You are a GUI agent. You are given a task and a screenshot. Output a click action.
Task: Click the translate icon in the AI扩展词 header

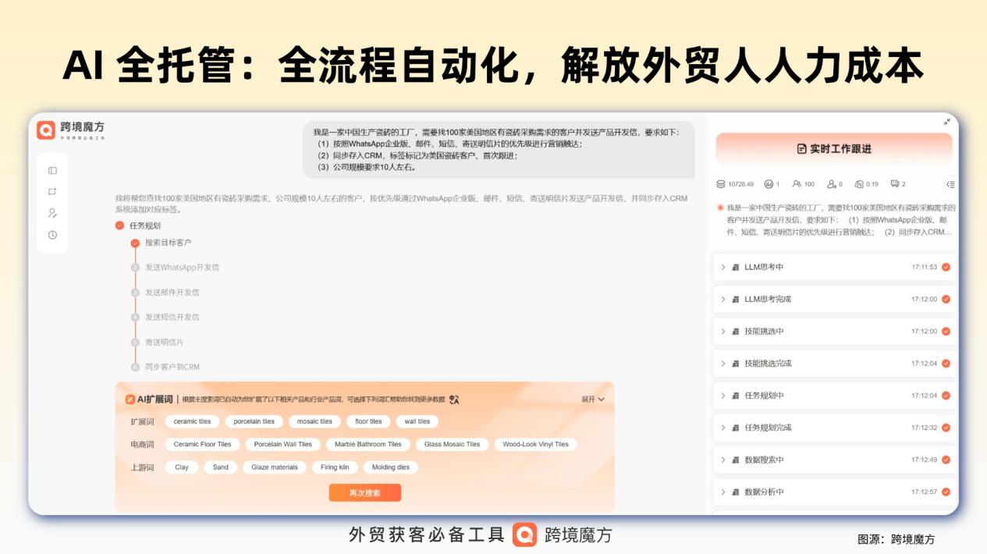[454, 400]
